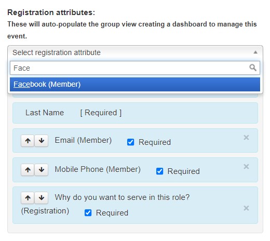Move Email (Member) attribute down

coord(42,141)
